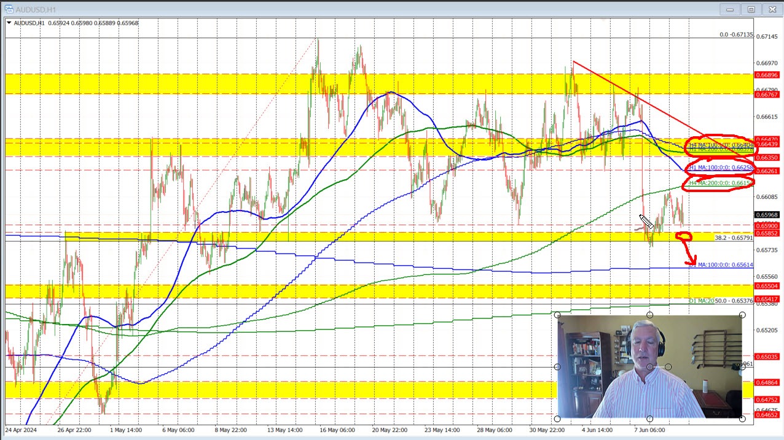Click the current price tag 0.65968
784x440 pixels.
766,215
